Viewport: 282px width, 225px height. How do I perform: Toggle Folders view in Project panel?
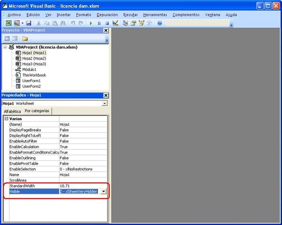pos(24,39)
